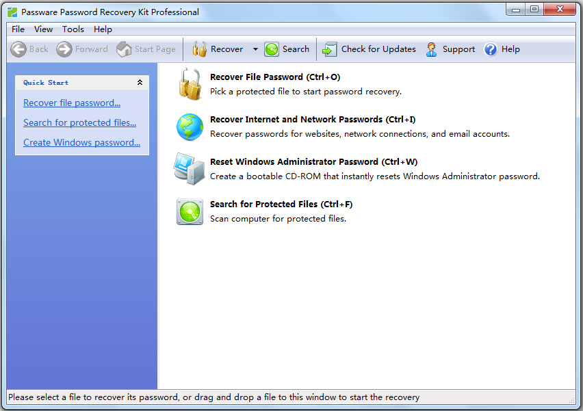Image resolution: width=583 pixels, height=411 pixels.
Task: Click the padlock icon for Recover File Password
Action: [x=190, y=84]
